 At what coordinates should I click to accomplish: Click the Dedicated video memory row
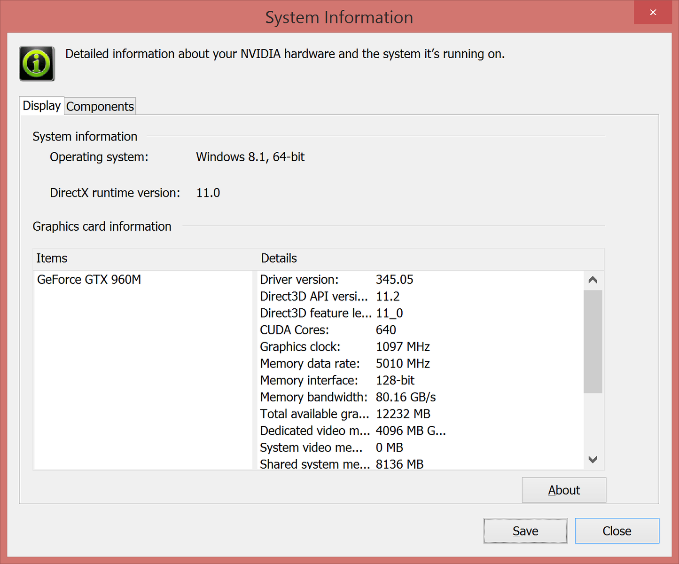352,431
